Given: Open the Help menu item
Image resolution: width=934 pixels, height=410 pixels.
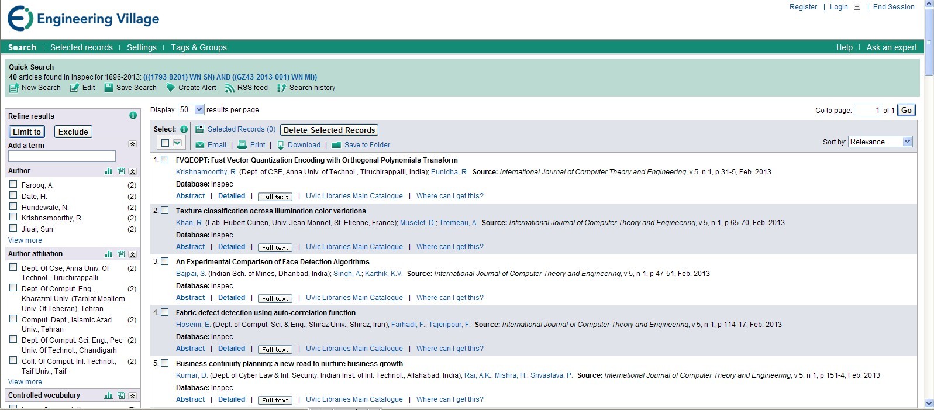Looking at the screenshot, I should (844, 47).
